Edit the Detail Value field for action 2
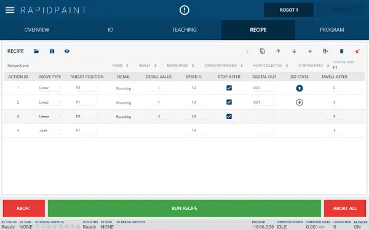369x230 pixels. [x=159, y=102]
